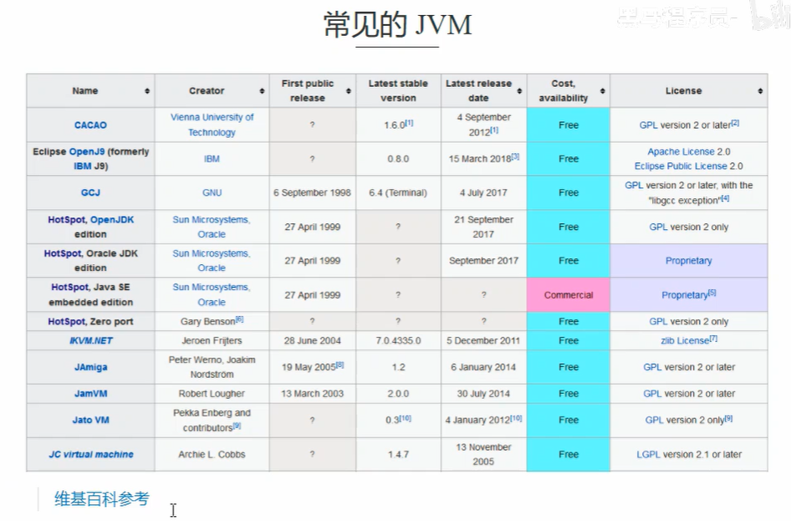The image size is (791, 521).
Task: Sort the Latest stable version column
Action: (398, 90)
